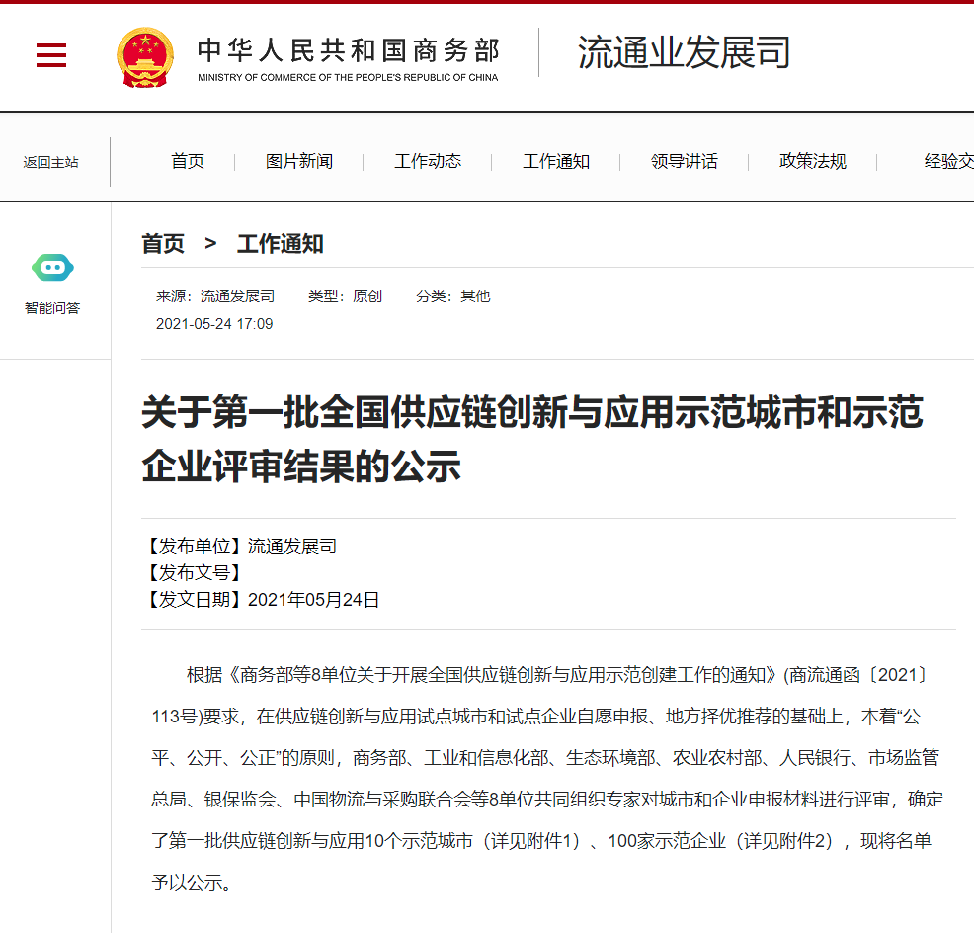Open the 智能问答 robot icon
The height and width of the screenshot is (933, 974).
coord(52,267)
